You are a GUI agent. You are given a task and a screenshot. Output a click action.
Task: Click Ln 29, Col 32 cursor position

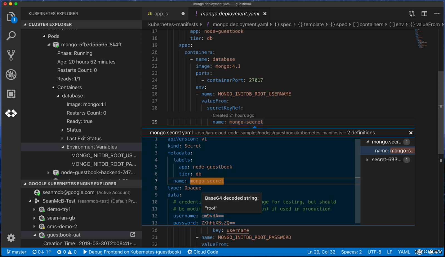[321, 252]
